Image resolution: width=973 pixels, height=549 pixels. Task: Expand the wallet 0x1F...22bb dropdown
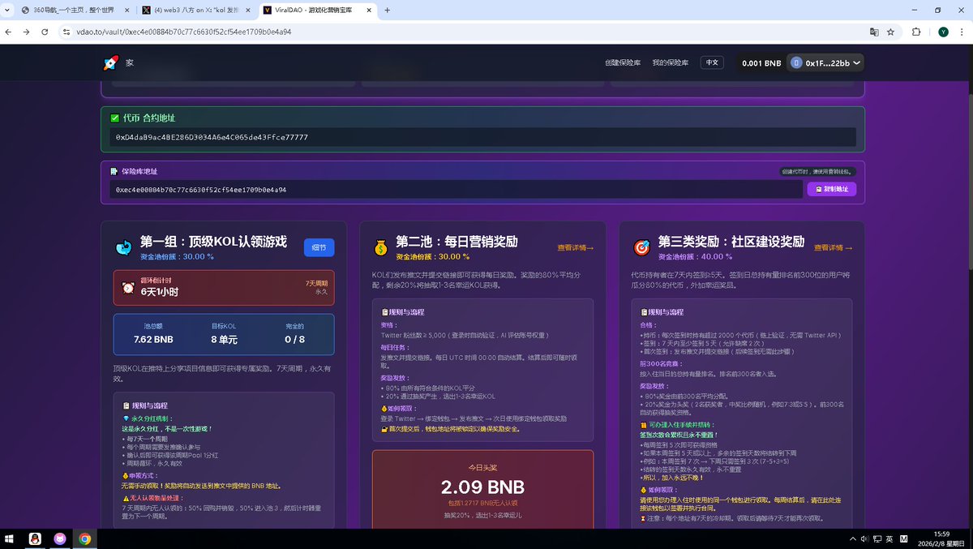(x=825, y=62)
